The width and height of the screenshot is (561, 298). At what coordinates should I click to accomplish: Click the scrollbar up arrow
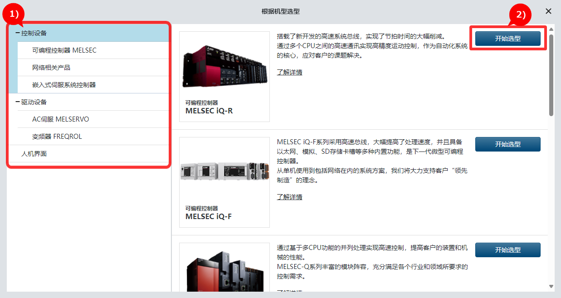click(x=551, y=29)
